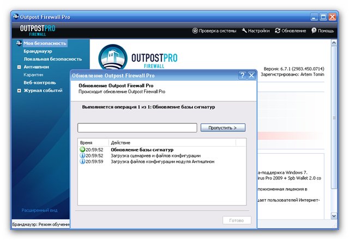Click the Outpost Firewall Pro title bar icon
Viewport: 349px width, 240px height.
tap(16, 17)
